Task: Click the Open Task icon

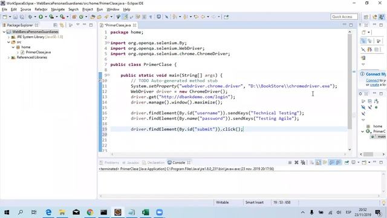Action: pyautogui.click(x=99, y=17)
